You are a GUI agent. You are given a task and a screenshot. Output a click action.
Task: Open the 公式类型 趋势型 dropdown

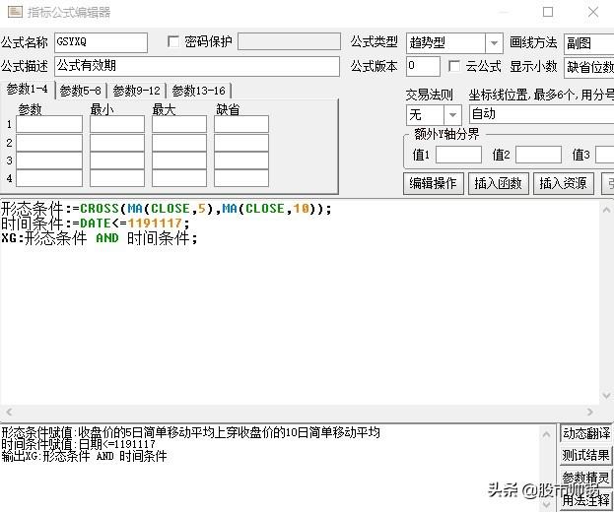tap(494, 43)
